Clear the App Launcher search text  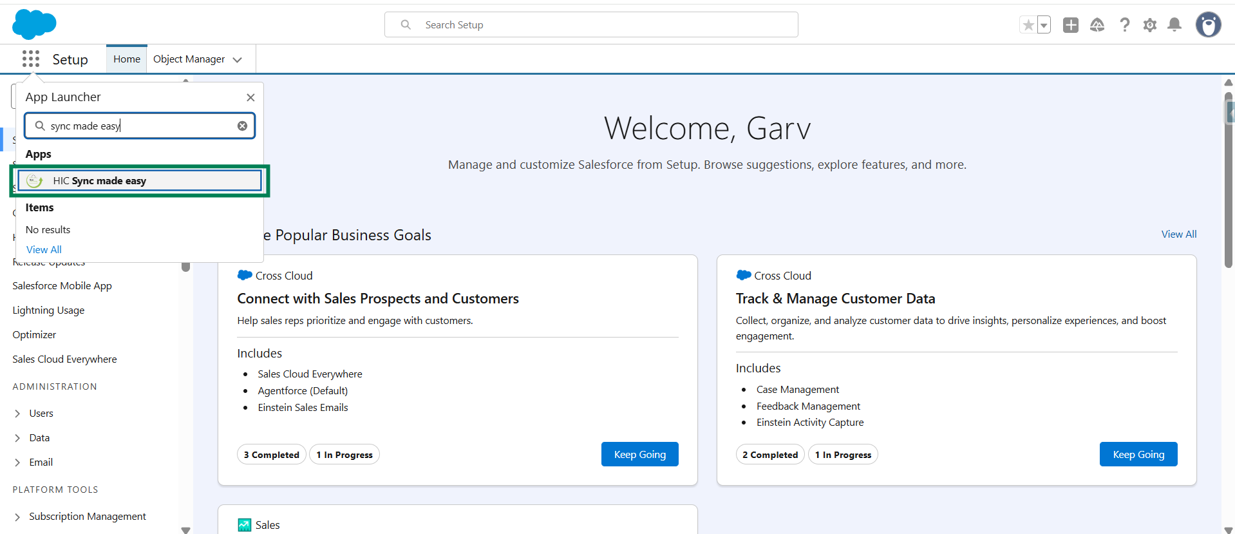(x=242, y=126)
